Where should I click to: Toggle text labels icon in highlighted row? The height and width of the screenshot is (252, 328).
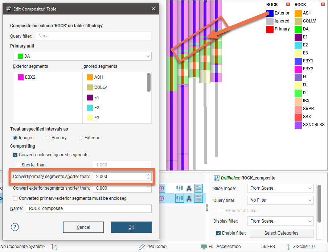tap(189, 198)
